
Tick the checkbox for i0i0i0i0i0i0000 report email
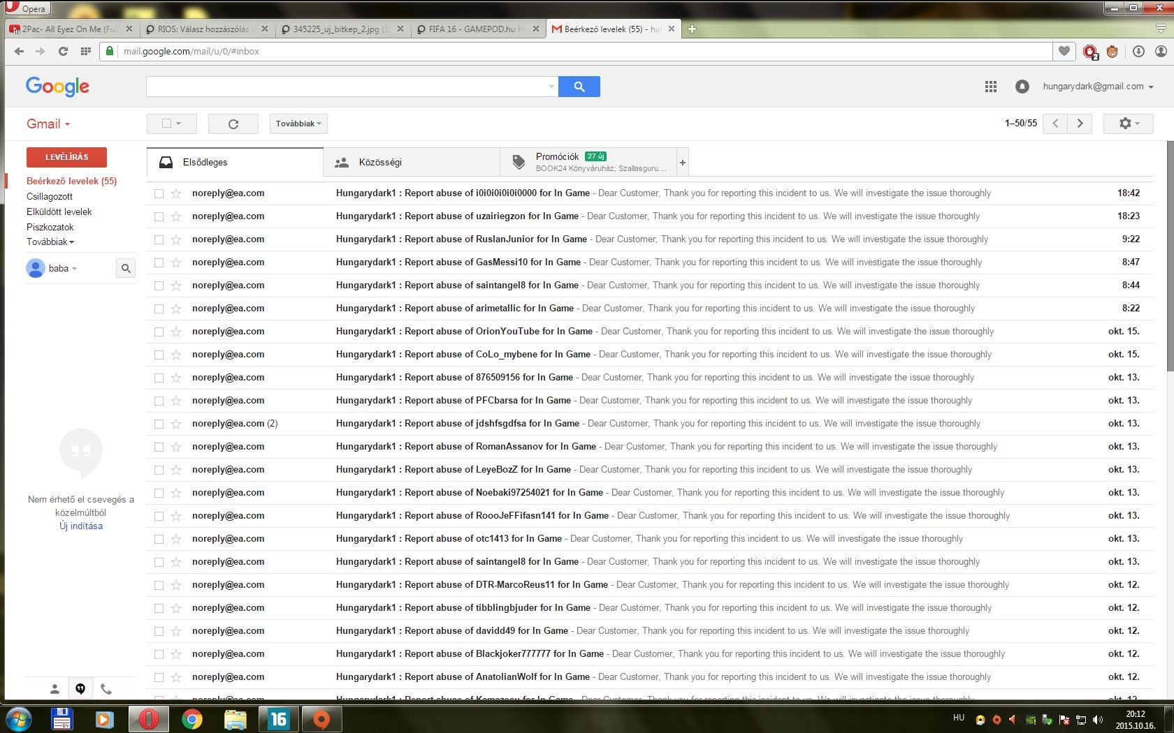pyautogui.click(x=159, y=193)
